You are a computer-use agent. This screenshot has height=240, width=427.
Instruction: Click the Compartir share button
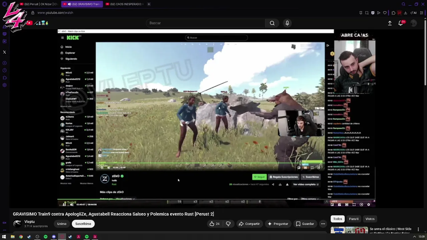pyautogui.click(x=249, y=224)
